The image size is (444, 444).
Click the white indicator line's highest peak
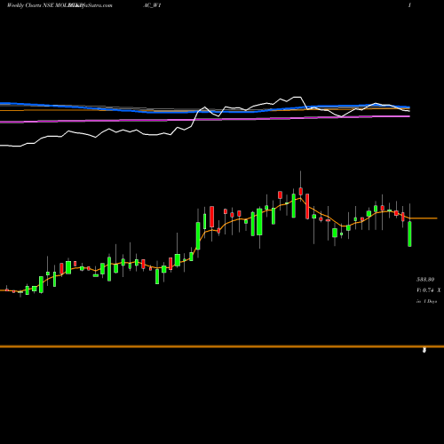pyautogui.click(x=297, y=97)
